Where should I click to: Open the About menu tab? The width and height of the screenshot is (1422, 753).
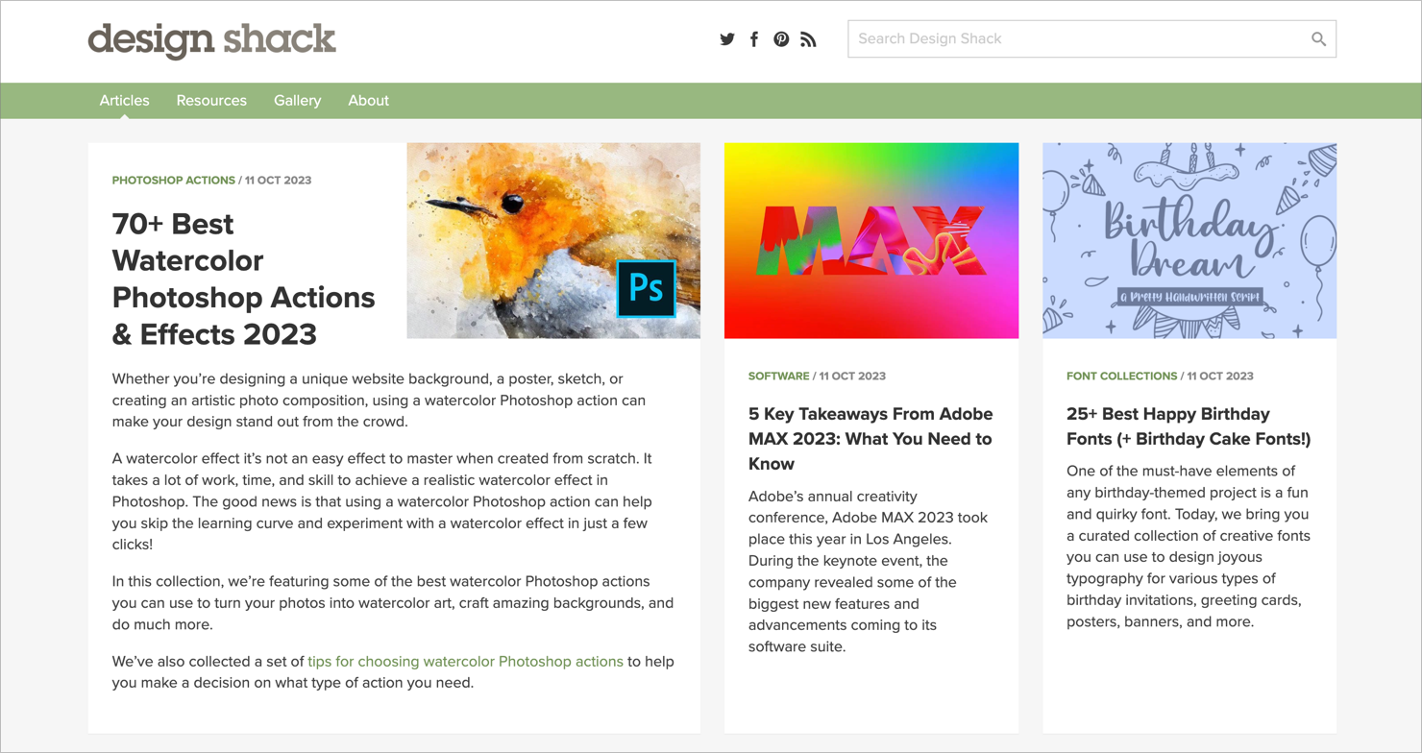tap(368, 100)
